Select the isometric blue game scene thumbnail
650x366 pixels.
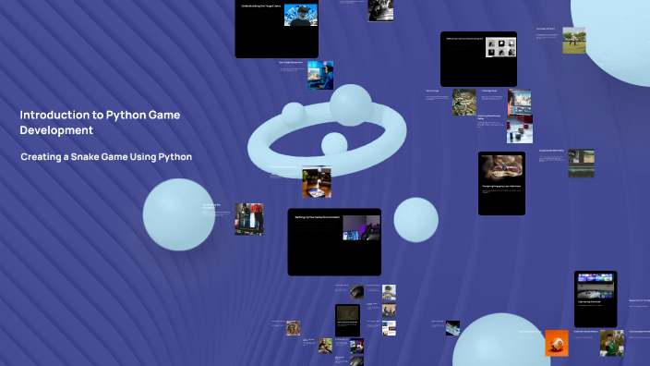[452, 328]
